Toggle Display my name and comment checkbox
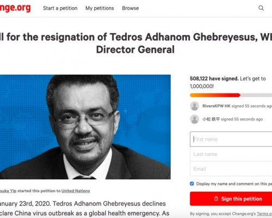This screenshot has width=272, height=218. pyautogui.click(x=192, y=184)
